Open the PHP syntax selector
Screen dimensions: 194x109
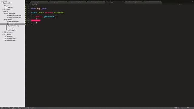coord(188,108)
